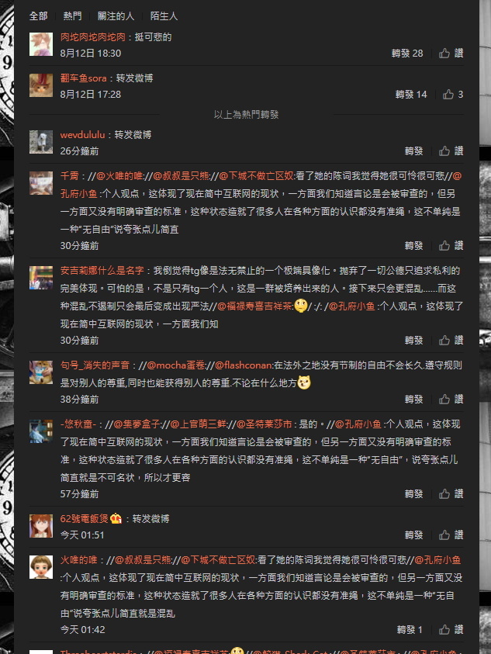Like the comment by 肉坨肉坨肉坨肉
Image resolution: width=491 pixels, height=654 pixels.
point(451,53)
